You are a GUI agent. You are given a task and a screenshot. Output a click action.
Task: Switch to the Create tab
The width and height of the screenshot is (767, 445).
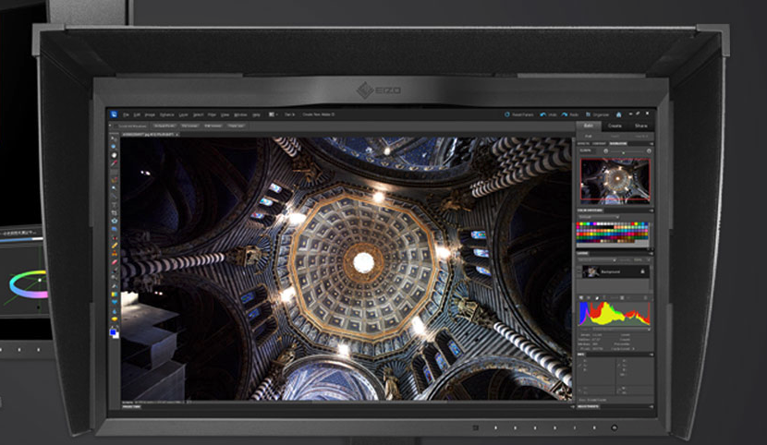pos(615,126)
